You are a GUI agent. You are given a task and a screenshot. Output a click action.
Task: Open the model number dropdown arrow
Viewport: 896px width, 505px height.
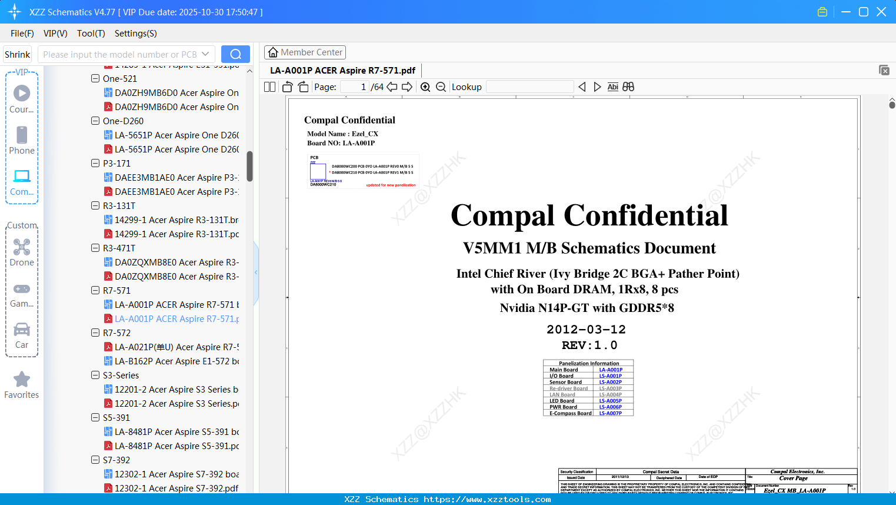205,54
